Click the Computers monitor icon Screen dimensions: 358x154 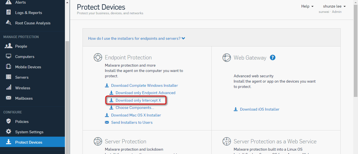[x=9, y=56]
